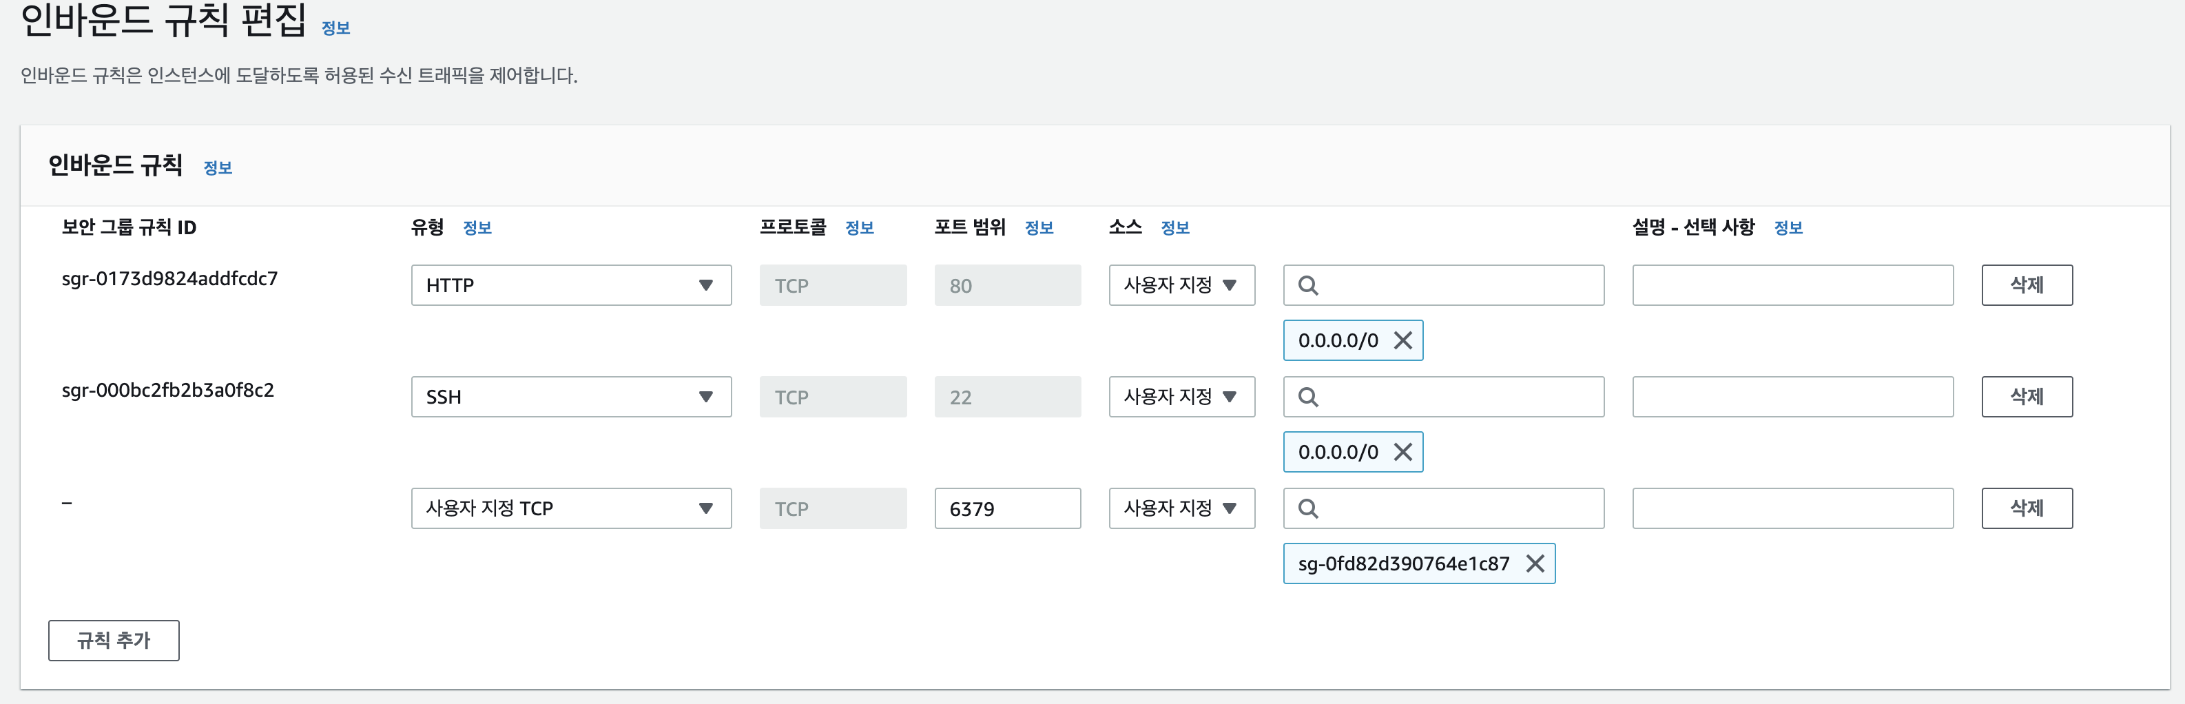Viewport: 2185px width, 704px height.
Task: Click the description field for SSH rule
Action: tap(1792, 396)
